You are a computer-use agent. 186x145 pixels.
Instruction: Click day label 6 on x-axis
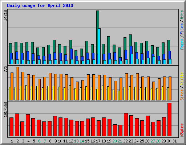[39, 141]
